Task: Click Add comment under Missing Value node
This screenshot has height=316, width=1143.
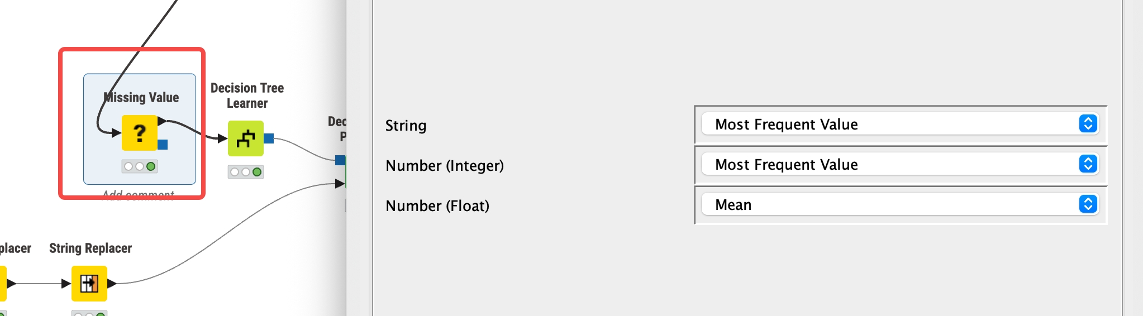Action: 138,195
